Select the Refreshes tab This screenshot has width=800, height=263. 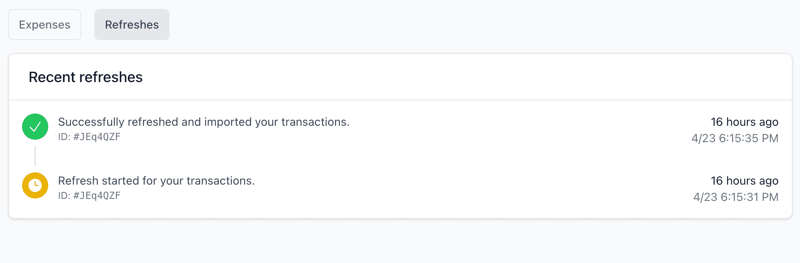point(132,25)
